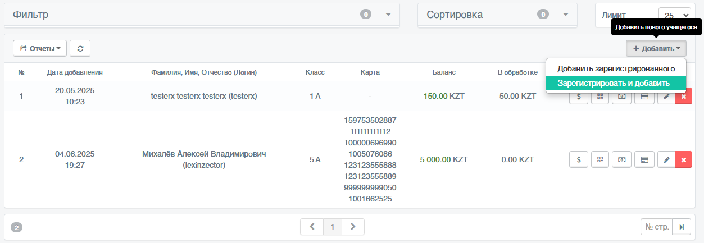Screen dimensions: 704x243
Task: Delete testerx row with red X
Action: (x=684, y=97)
